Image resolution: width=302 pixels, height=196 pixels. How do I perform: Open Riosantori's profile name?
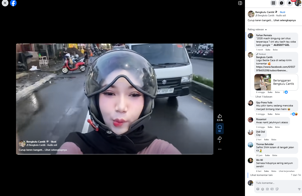pos(261,119)
